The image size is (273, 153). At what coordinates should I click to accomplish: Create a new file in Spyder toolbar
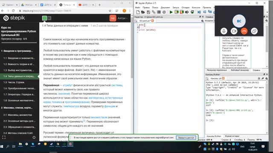coord(138,12)
